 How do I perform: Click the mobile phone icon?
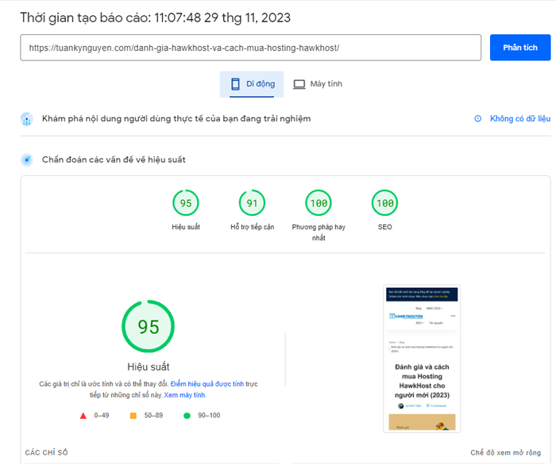click(235, 84)
